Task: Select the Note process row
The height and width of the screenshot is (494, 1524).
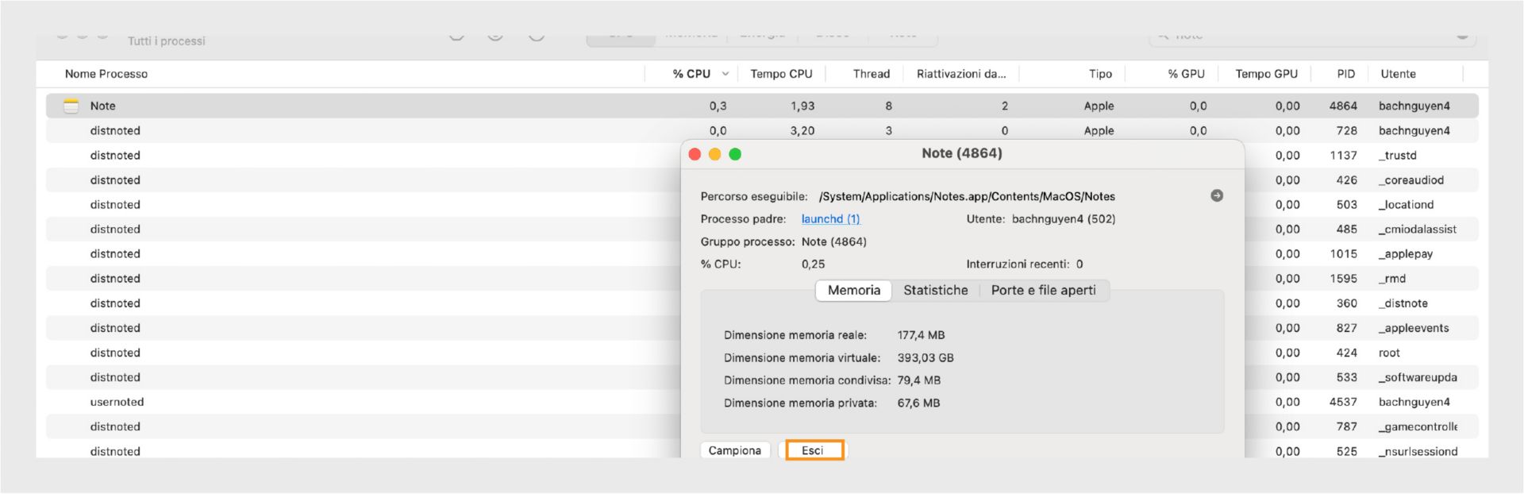Action: [762, 106]
